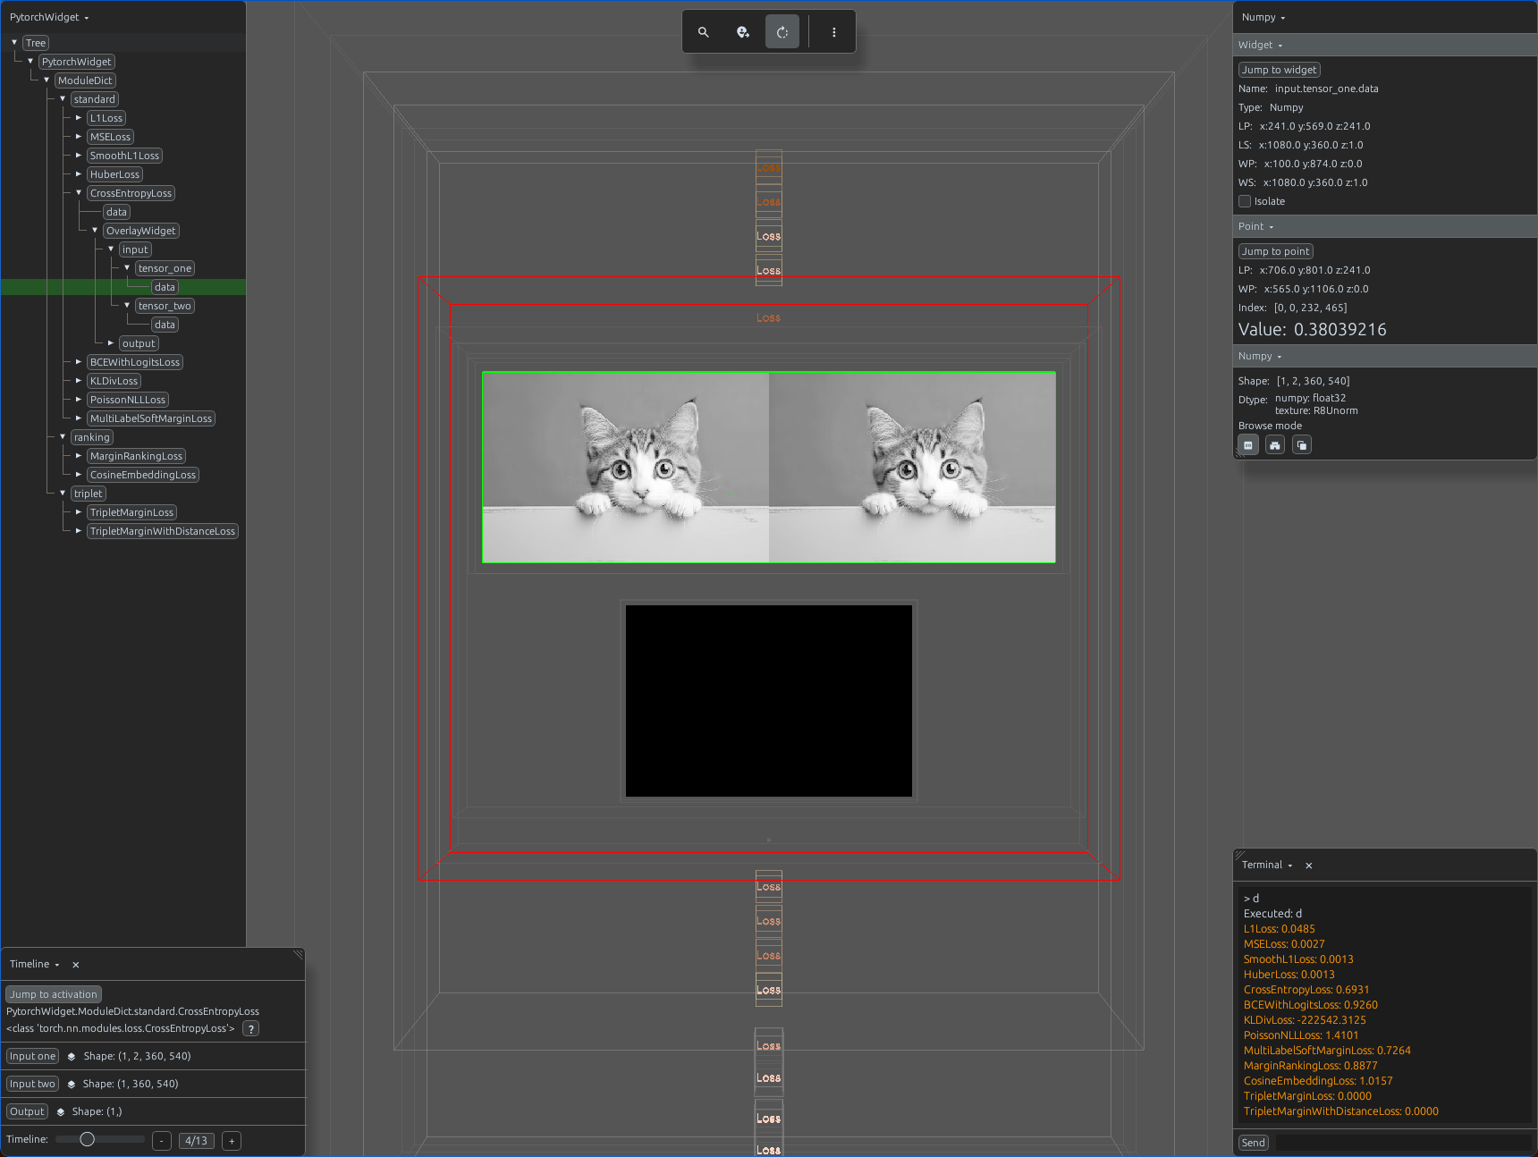1538x1157 pixels.
Task: Click the 4/13 timeline step field
Action: pyautogui.click(x=197, y=1141)
